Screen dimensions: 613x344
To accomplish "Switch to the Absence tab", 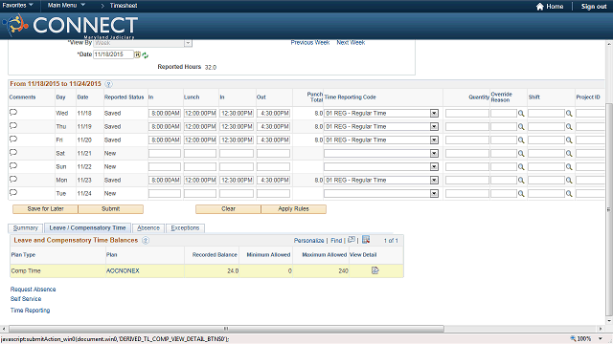I will click(148, 227).
